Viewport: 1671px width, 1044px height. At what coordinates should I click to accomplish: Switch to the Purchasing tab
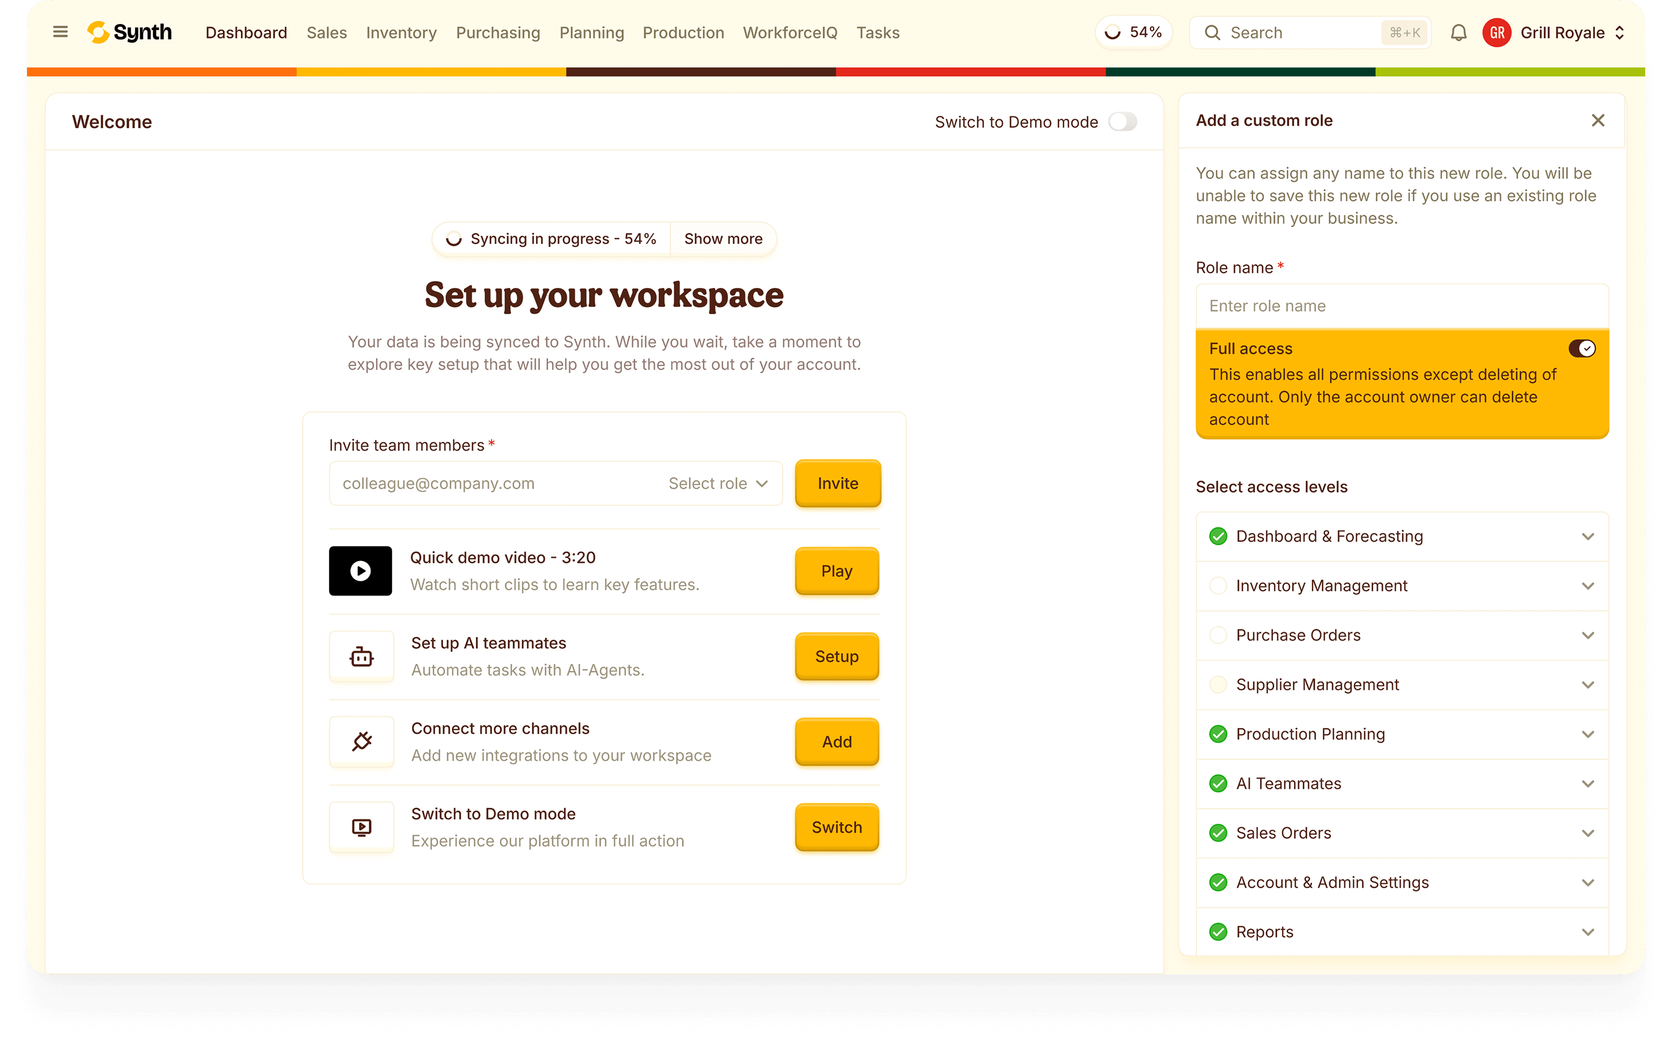[x=498, y=32]
